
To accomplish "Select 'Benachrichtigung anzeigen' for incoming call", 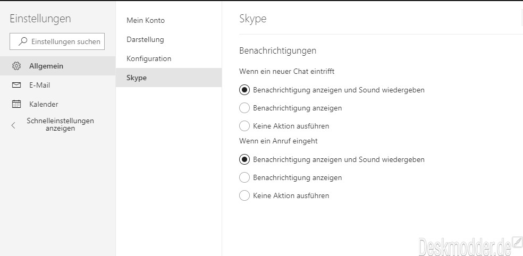I will pyautogui.click(x=244, y=177).
